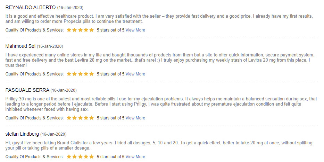Screen dimensions: 324x162
Task: Select the reviewer name PASQUALE SERRA
Action: coord(27,90)
